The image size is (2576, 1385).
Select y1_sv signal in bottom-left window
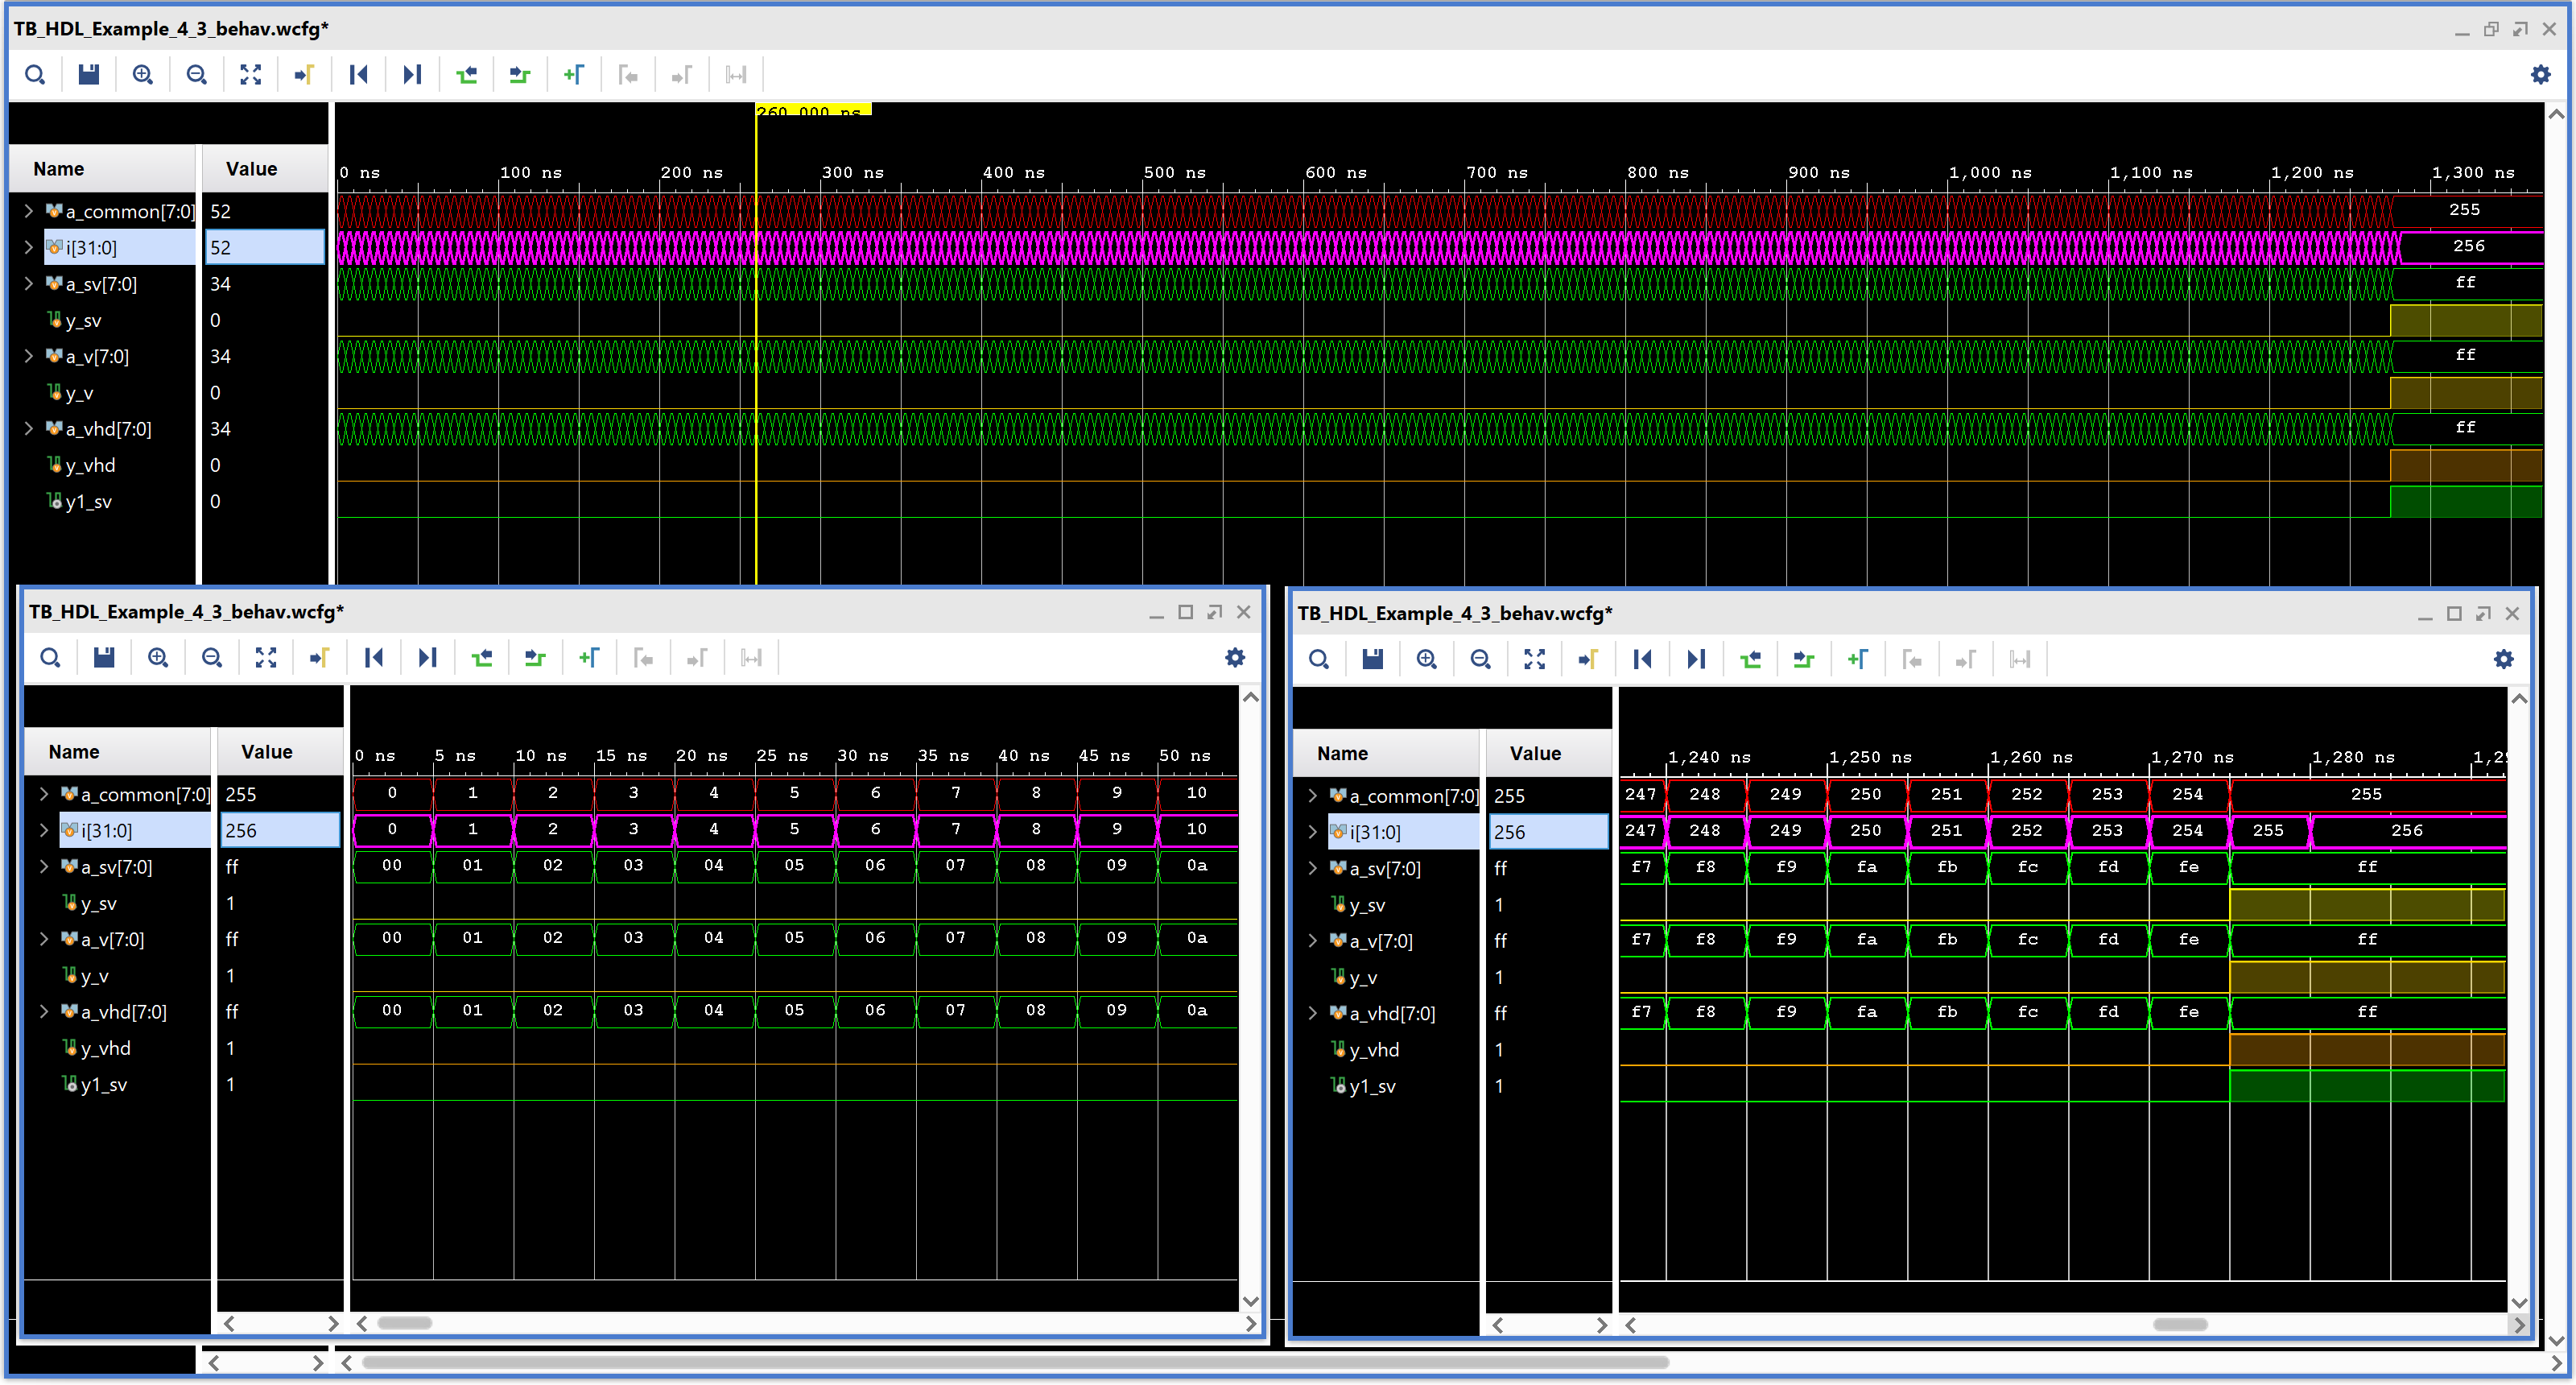click(103, 1085)
